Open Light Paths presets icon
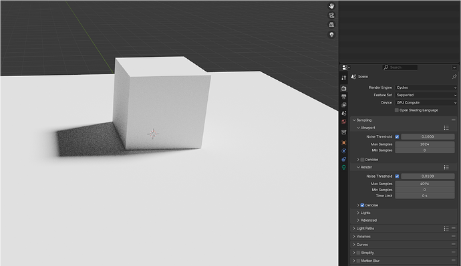Screen dimensions: 461x266 click(x=446, y=229)
